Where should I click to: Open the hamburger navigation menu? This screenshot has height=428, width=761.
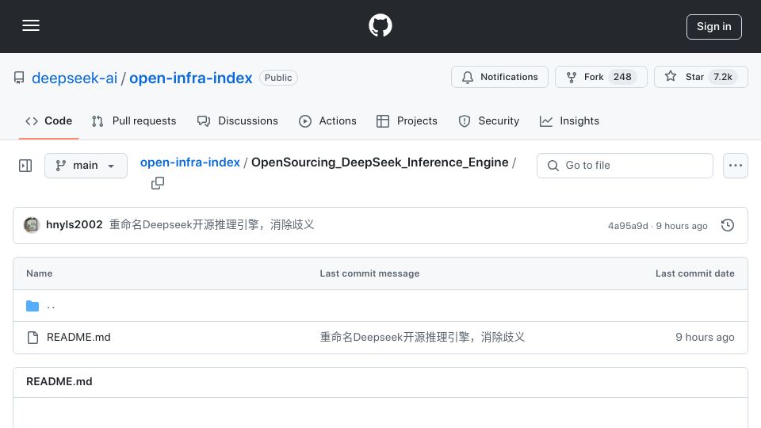pyautogui.click(x=31, y=25)
